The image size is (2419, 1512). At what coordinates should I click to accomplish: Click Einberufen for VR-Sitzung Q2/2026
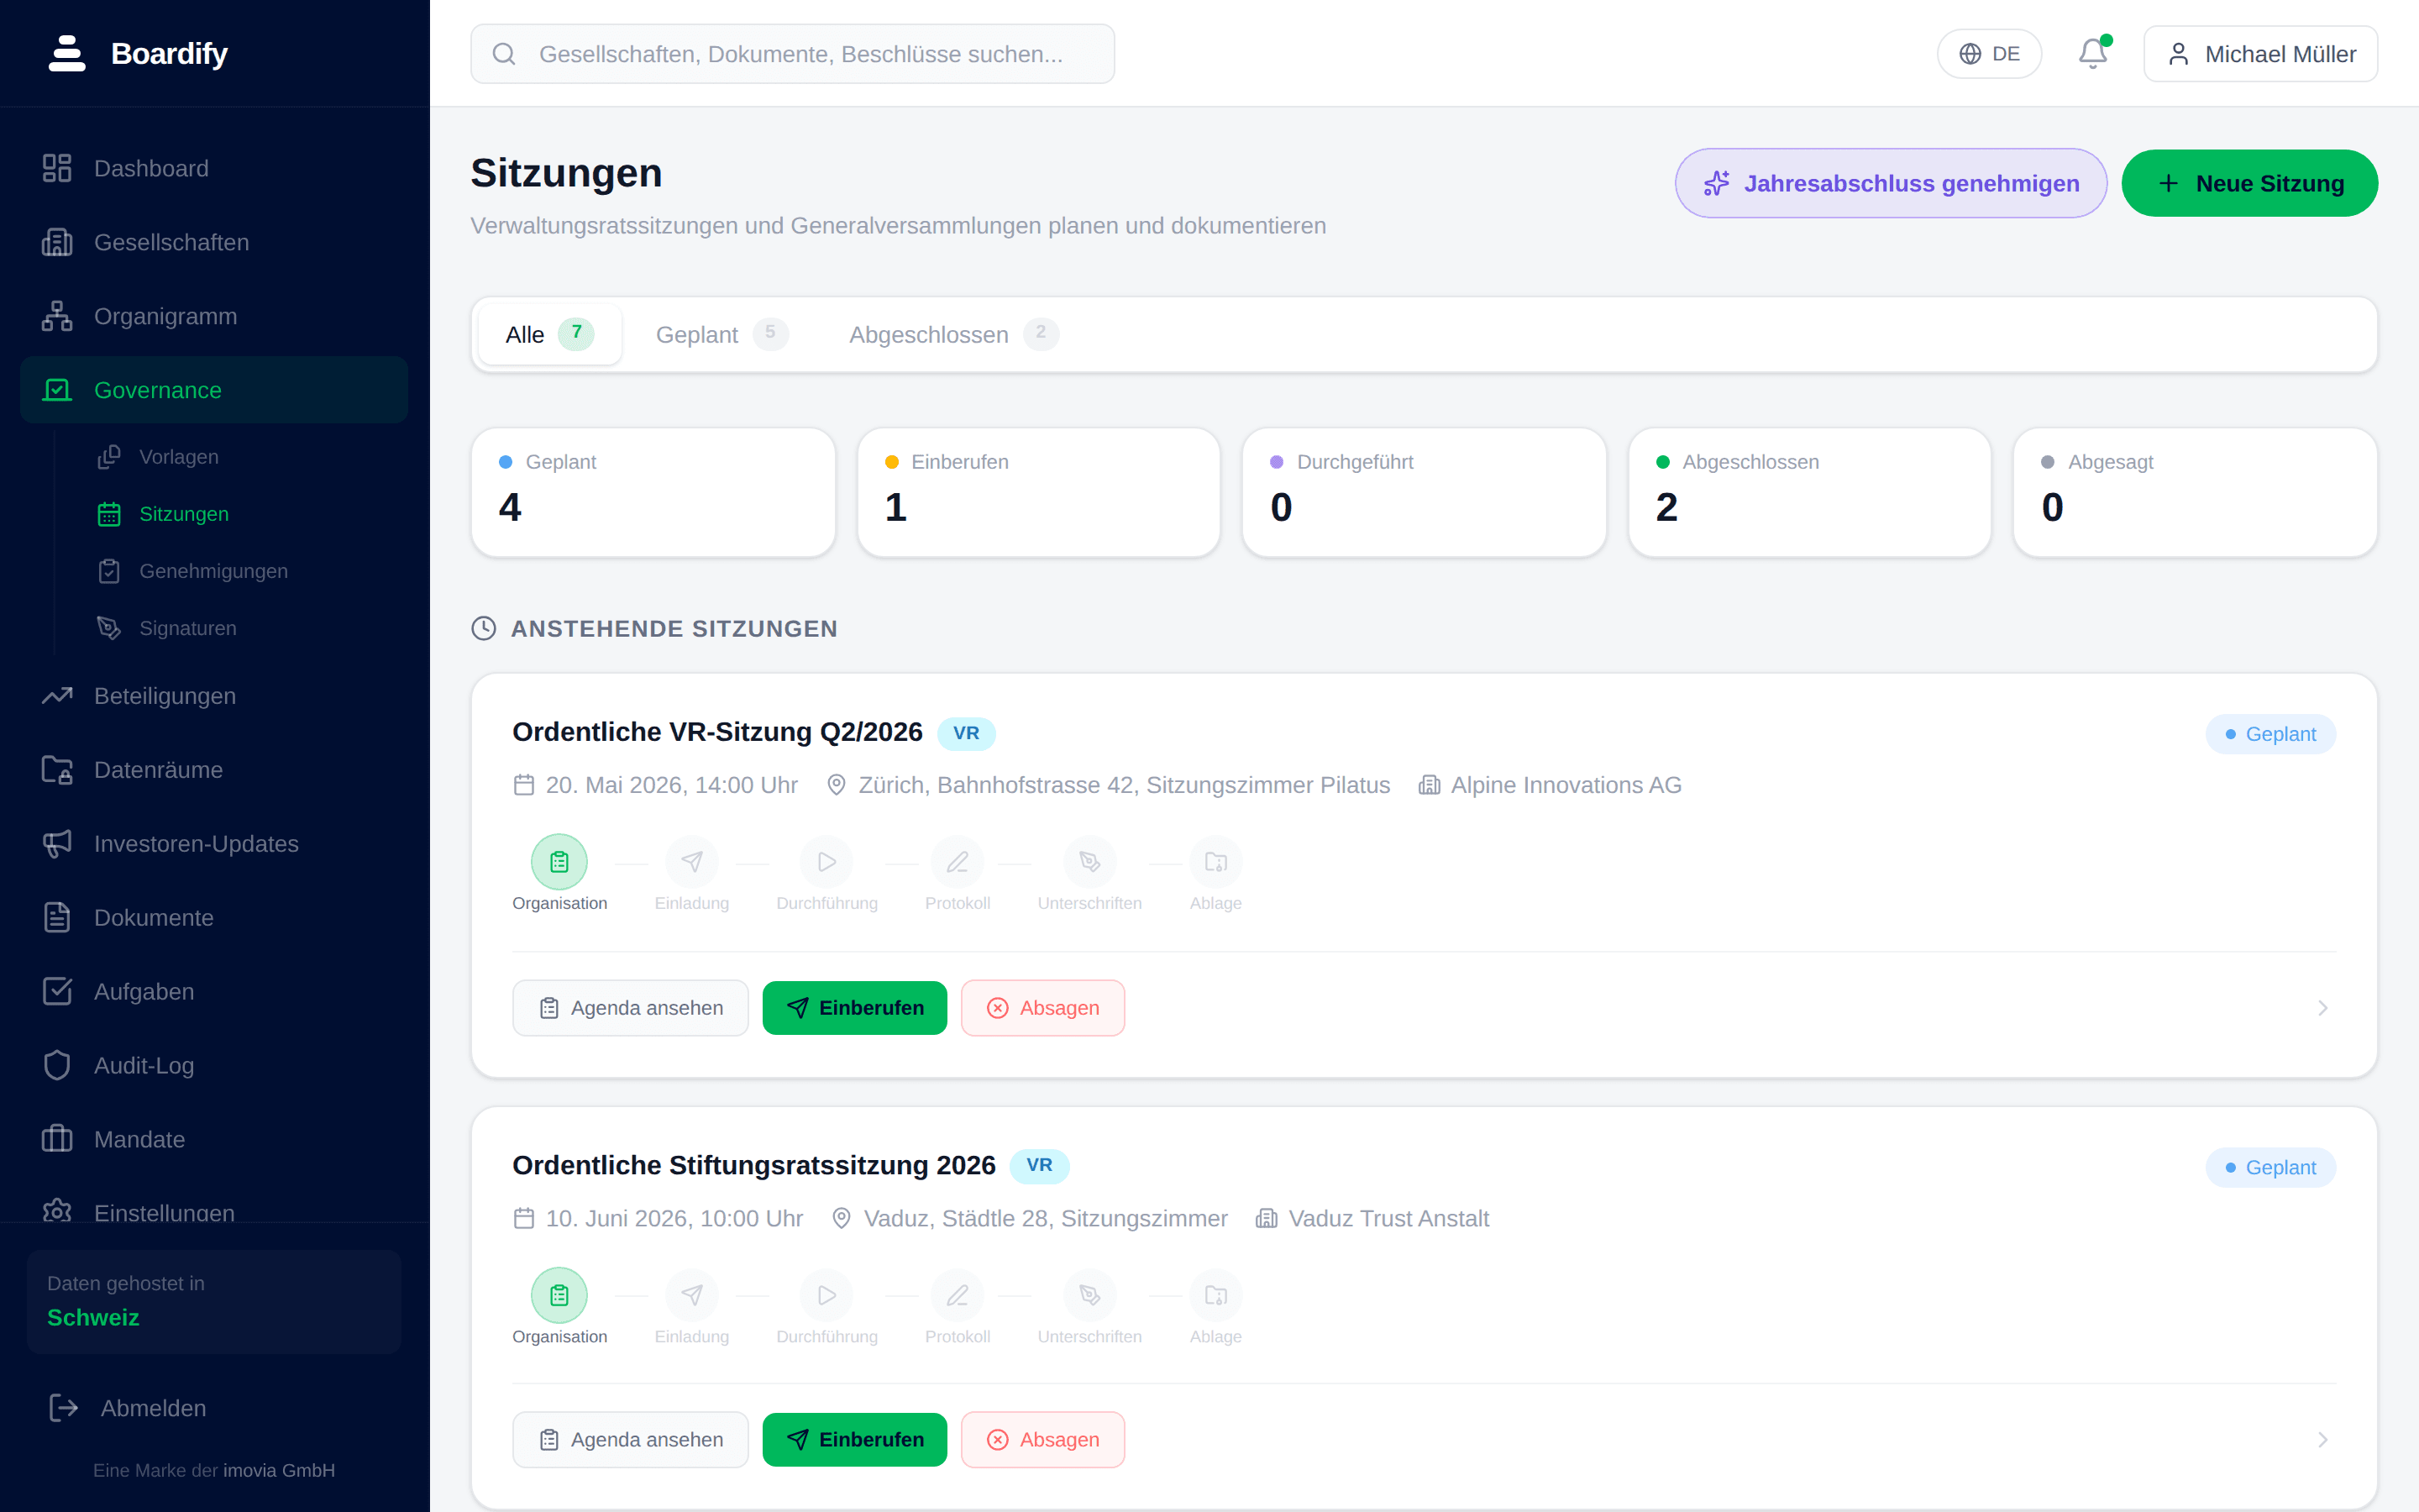[x=855, y=1008]
